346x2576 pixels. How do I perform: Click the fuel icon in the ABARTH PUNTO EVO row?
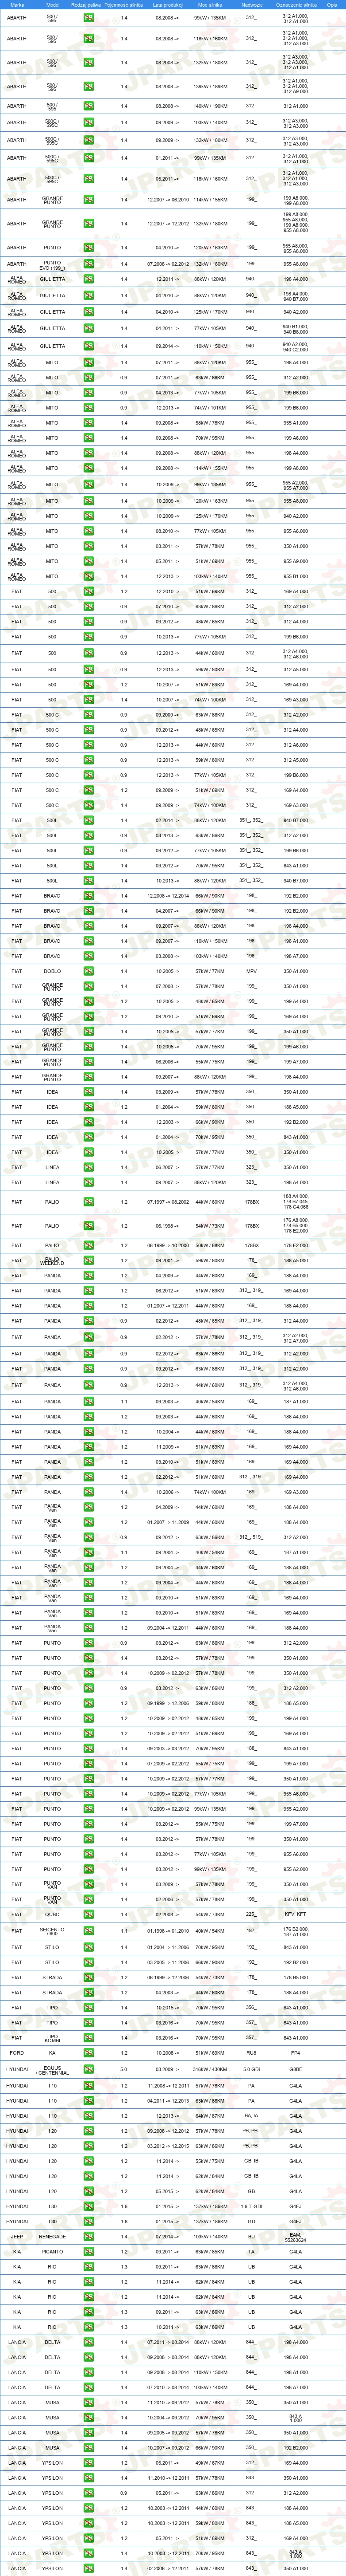89,264
